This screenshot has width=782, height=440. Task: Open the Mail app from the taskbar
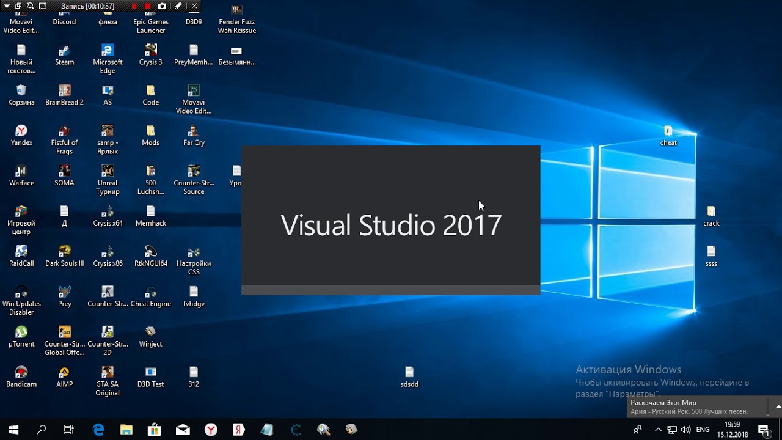183,430
